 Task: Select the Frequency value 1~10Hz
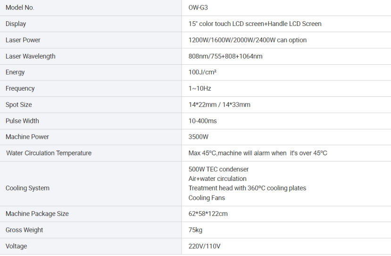200,88
